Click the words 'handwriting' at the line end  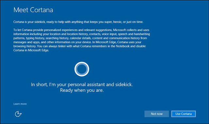click(x=142, y=34)
